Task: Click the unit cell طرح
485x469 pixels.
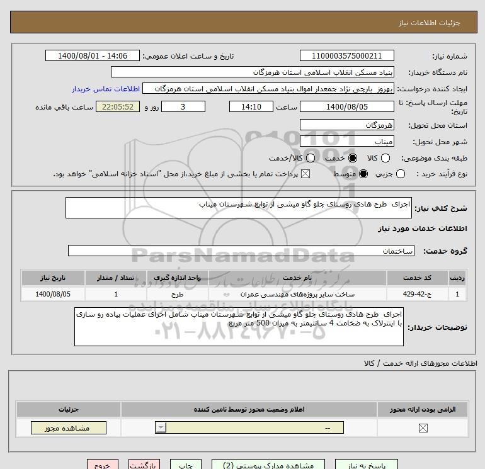Action: [x=177, y=294]
